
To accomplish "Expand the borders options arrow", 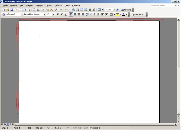I will coord(114,15).
